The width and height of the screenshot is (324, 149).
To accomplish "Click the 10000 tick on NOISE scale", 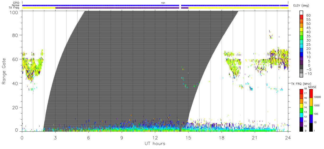I will pyautogui.click(x=318, y=97).
